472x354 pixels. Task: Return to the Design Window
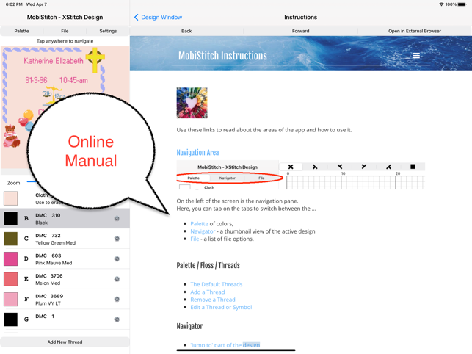click(161, 17)
